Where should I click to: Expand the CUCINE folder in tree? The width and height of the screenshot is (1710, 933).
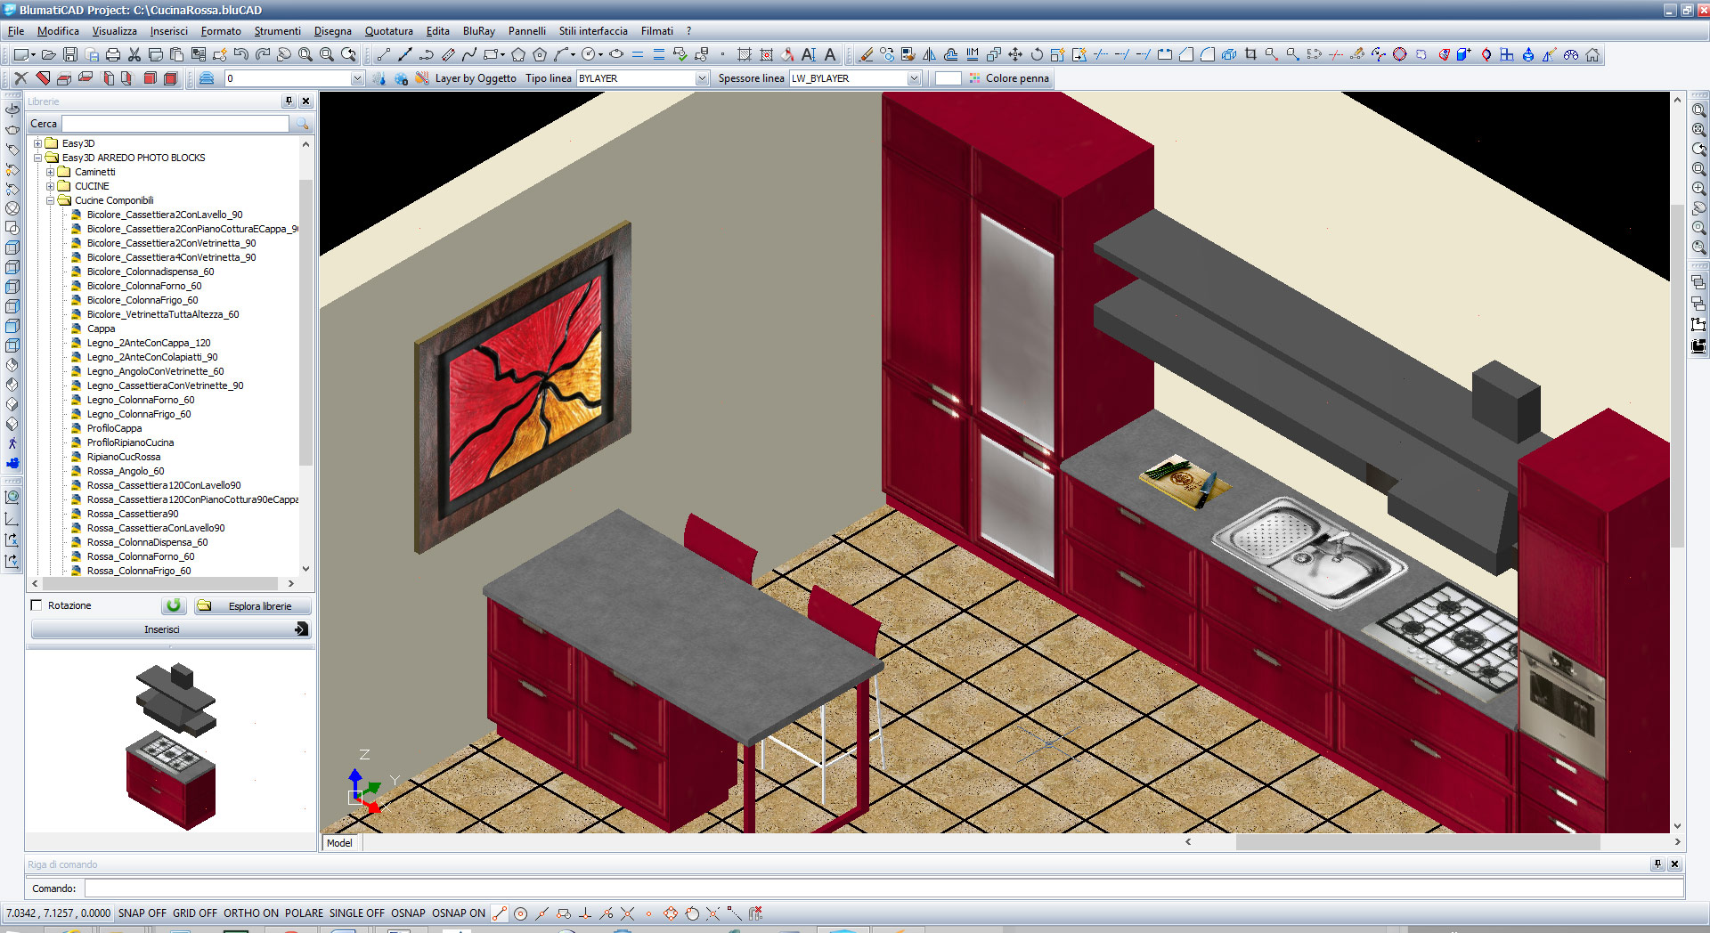coord(51,186)
